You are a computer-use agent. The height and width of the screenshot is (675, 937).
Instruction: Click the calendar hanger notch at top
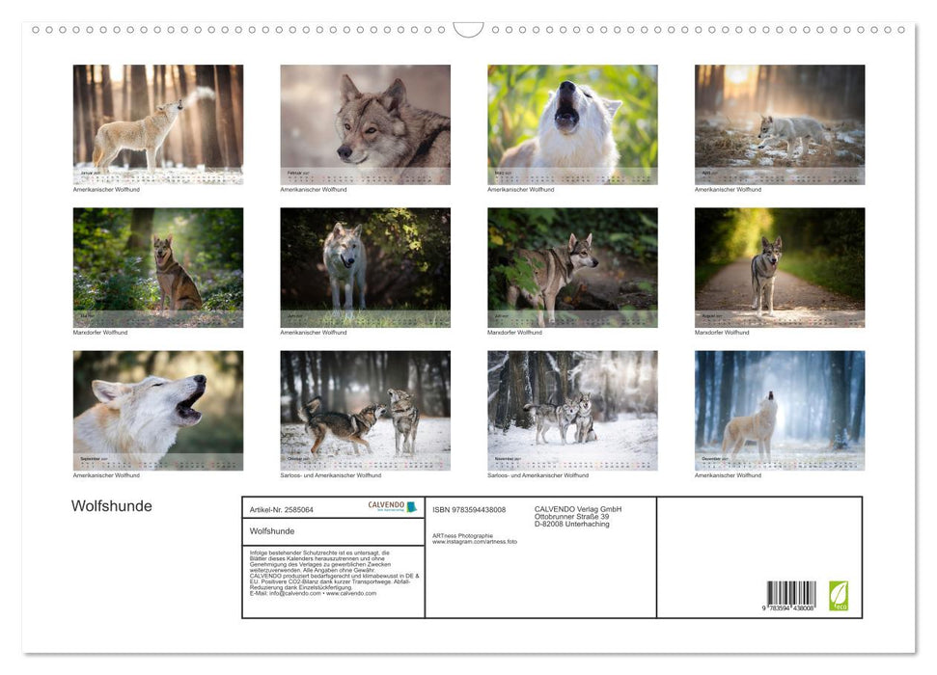(468, 30)
